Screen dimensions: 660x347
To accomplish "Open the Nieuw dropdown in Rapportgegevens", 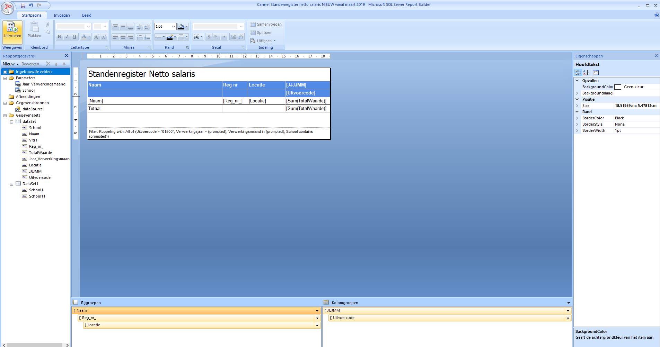I will (x=10, y=64).
